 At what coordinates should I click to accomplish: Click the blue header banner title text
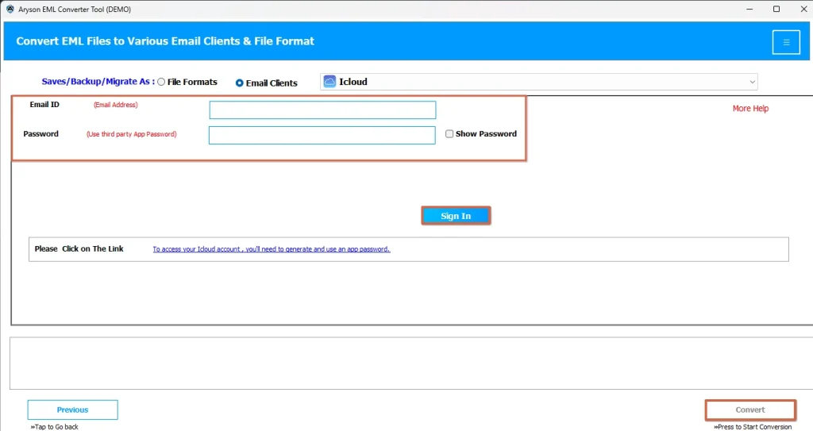(x=165, y=41)
